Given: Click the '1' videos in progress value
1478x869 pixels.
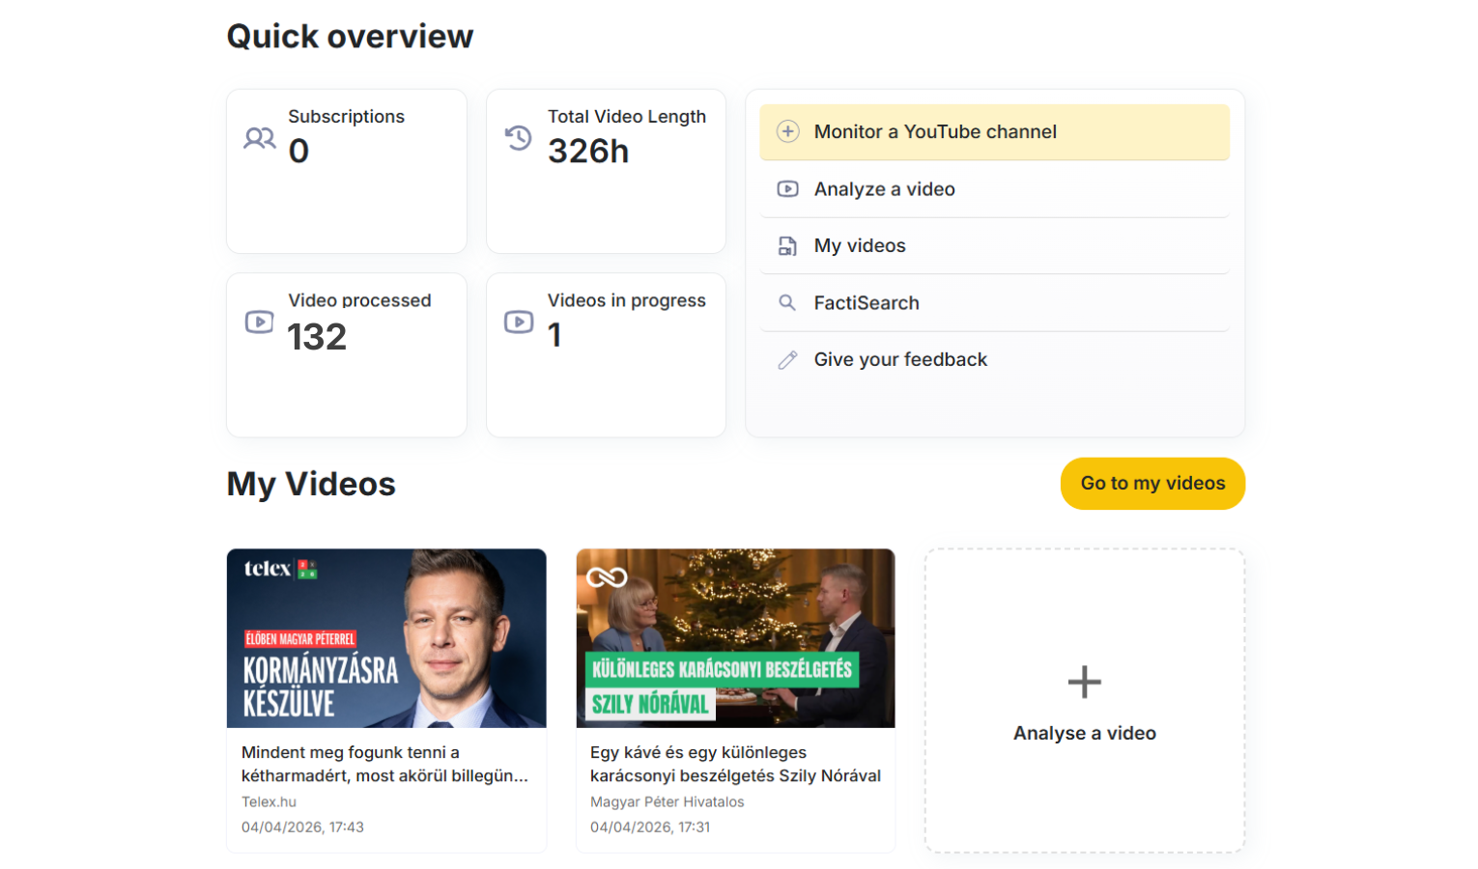Looking at the screenshot, I should coord(554,335).
